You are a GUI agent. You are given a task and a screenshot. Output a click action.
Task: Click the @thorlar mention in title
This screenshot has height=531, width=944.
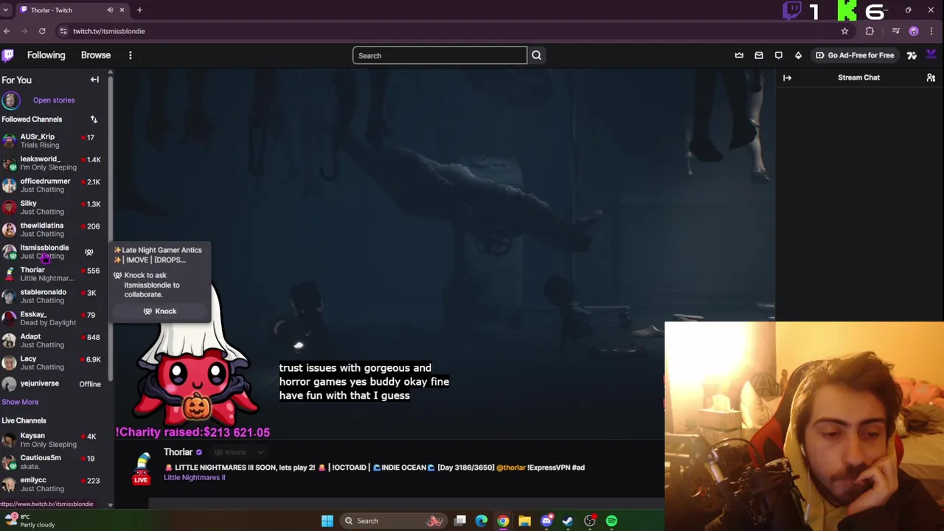coord(511,468)
